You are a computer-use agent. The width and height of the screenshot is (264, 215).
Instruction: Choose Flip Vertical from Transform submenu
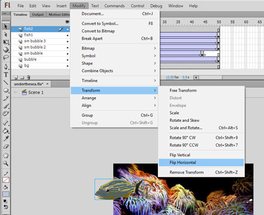(201, 155)
